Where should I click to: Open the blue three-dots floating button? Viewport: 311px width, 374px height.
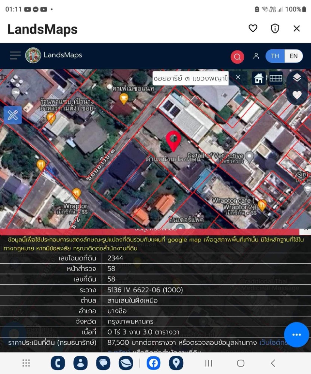pos(296,335)
